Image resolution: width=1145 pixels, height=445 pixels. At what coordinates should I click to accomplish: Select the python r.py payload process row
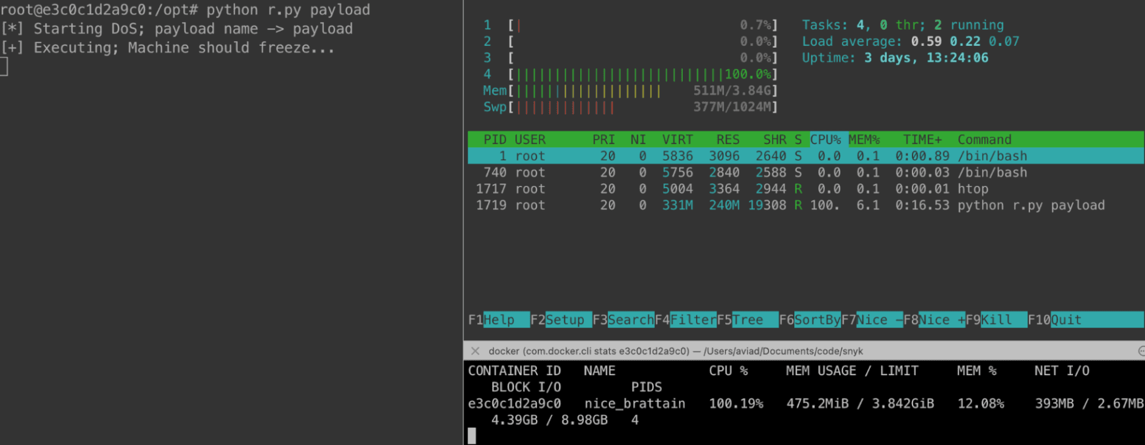click(806, 205)
